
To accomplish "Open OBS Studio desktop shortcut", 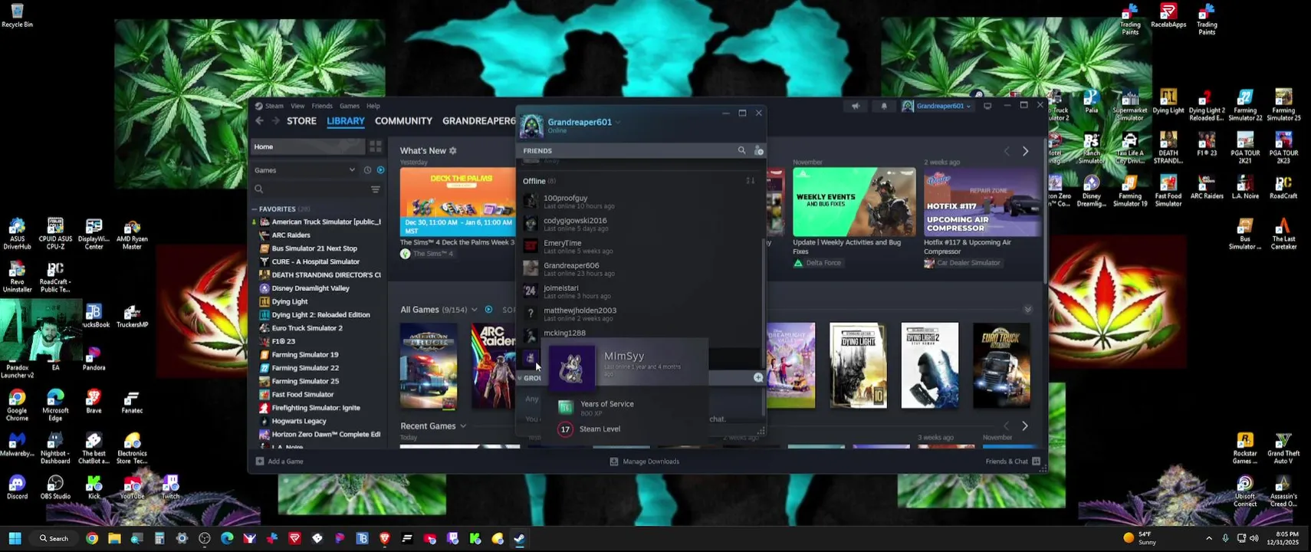I will 55,487.
